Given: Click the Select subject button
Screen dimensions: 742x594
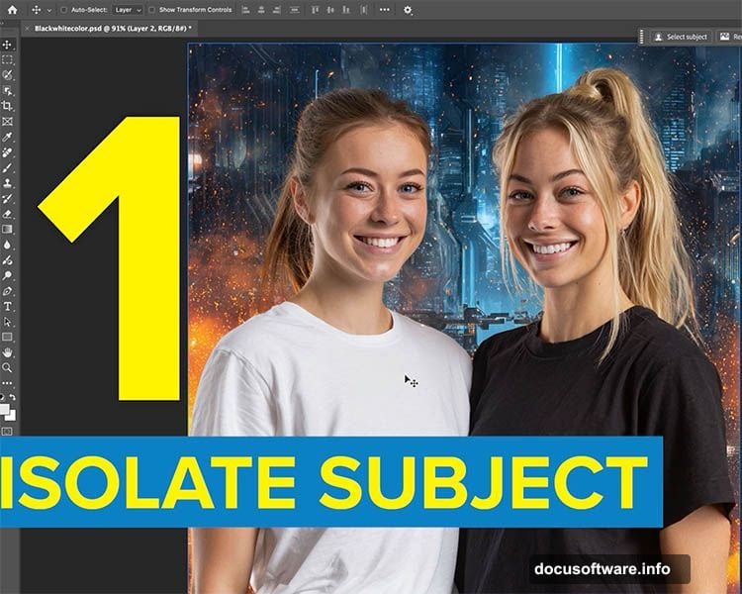Looking at the screenshot, I should [x=681, y=37].
